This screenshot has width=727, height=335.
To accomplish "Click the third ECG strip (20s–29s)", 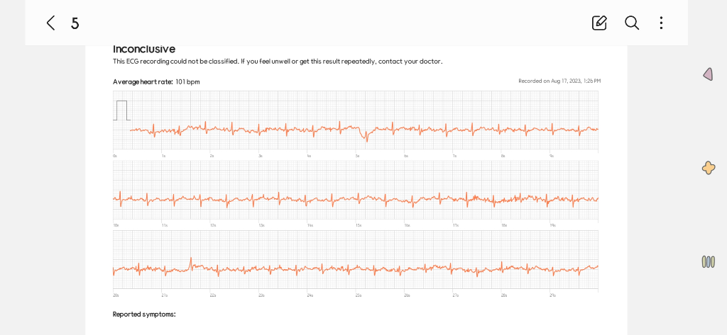I will pos(355,259).
